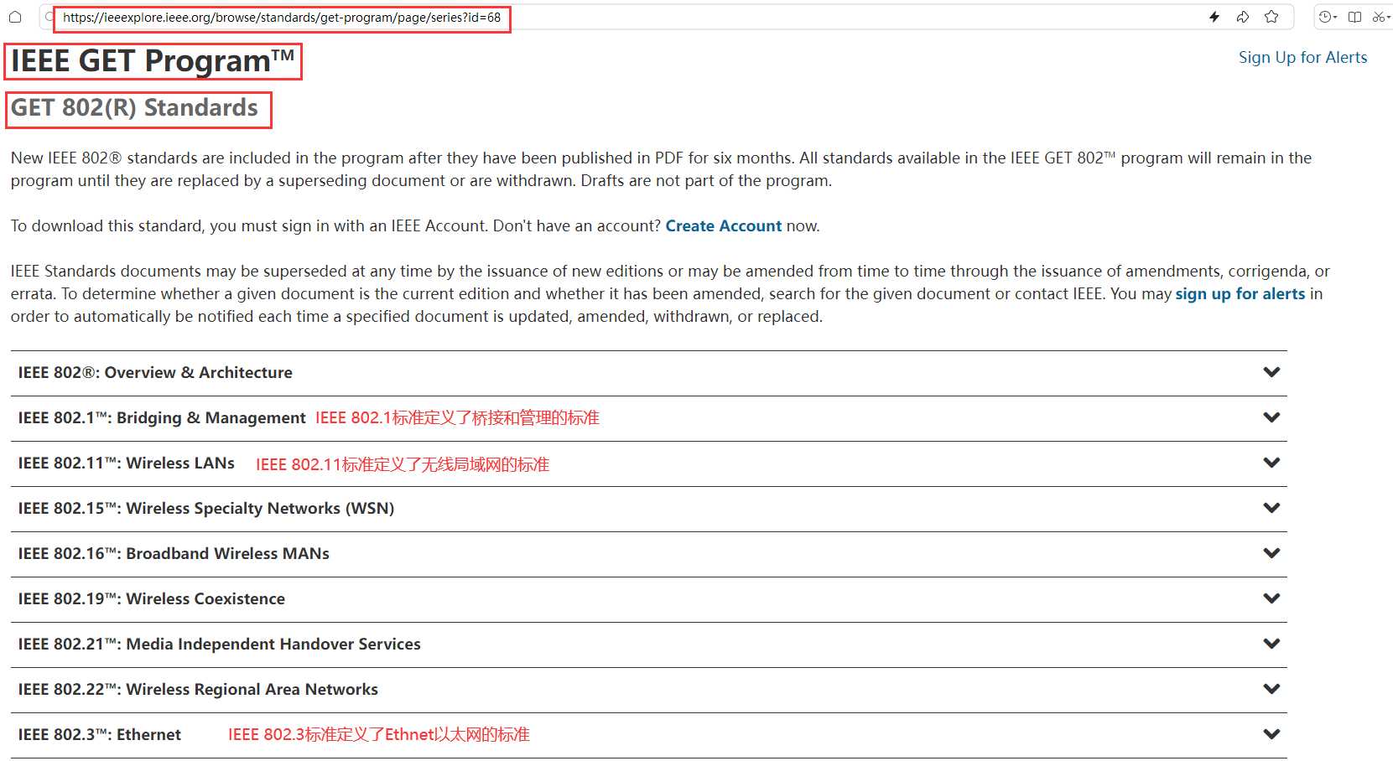Screen dimensions: 1393x761
Task: Expand IEEE 802.19 Wireless Coexistence chevron
Action: pos(1271,598)
